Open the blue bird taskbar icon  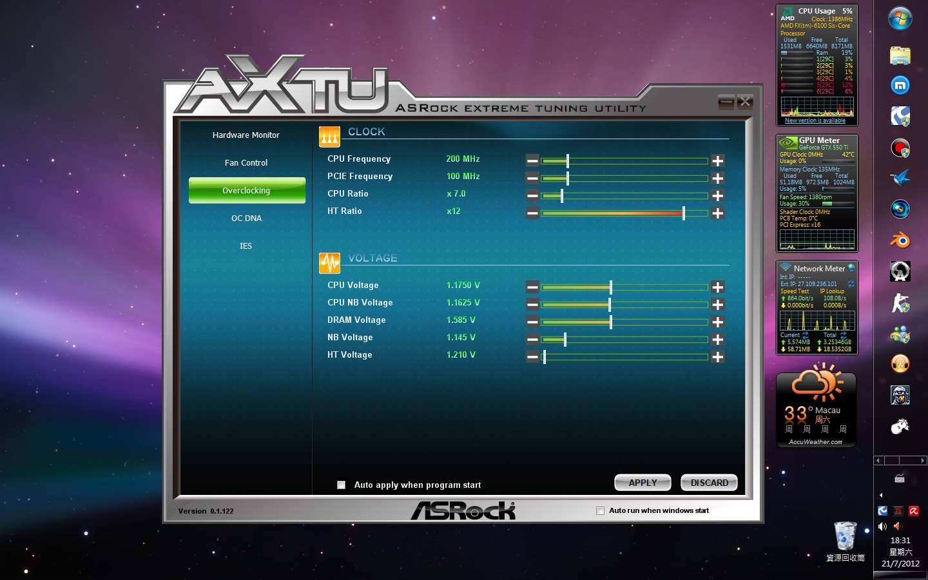click(x=900, y=178)
